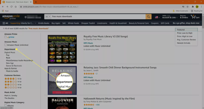This screenshot has height=109, width=204.
Task: Open Whole Foods in navigation bar
Action: click(x=73, y=23)
